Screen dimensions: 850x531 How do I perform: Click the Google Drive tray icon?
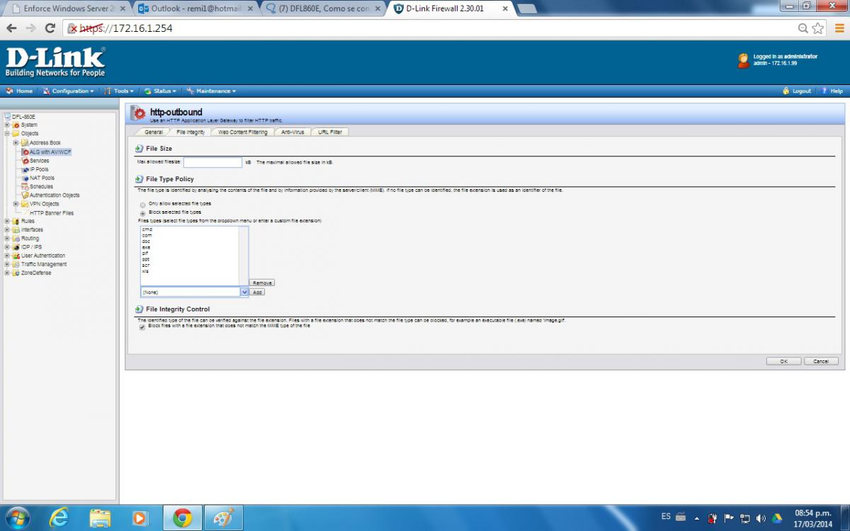(776, 518)
